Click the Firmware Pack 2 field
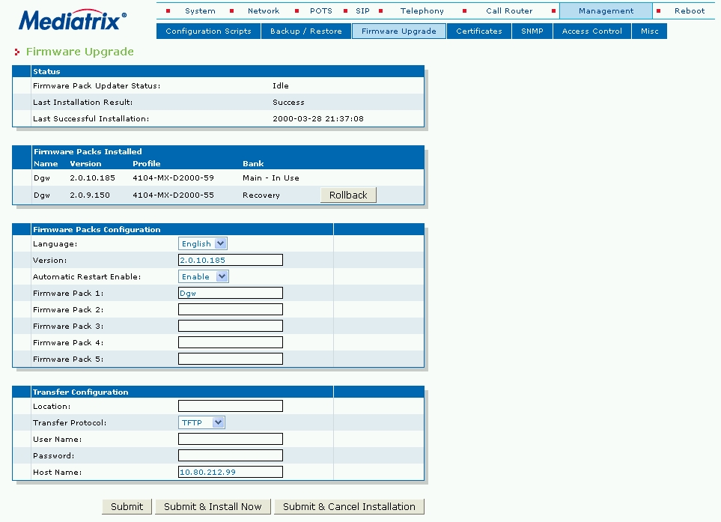The width and height of the screenshot is (721, 522). [x=231, y=309]
